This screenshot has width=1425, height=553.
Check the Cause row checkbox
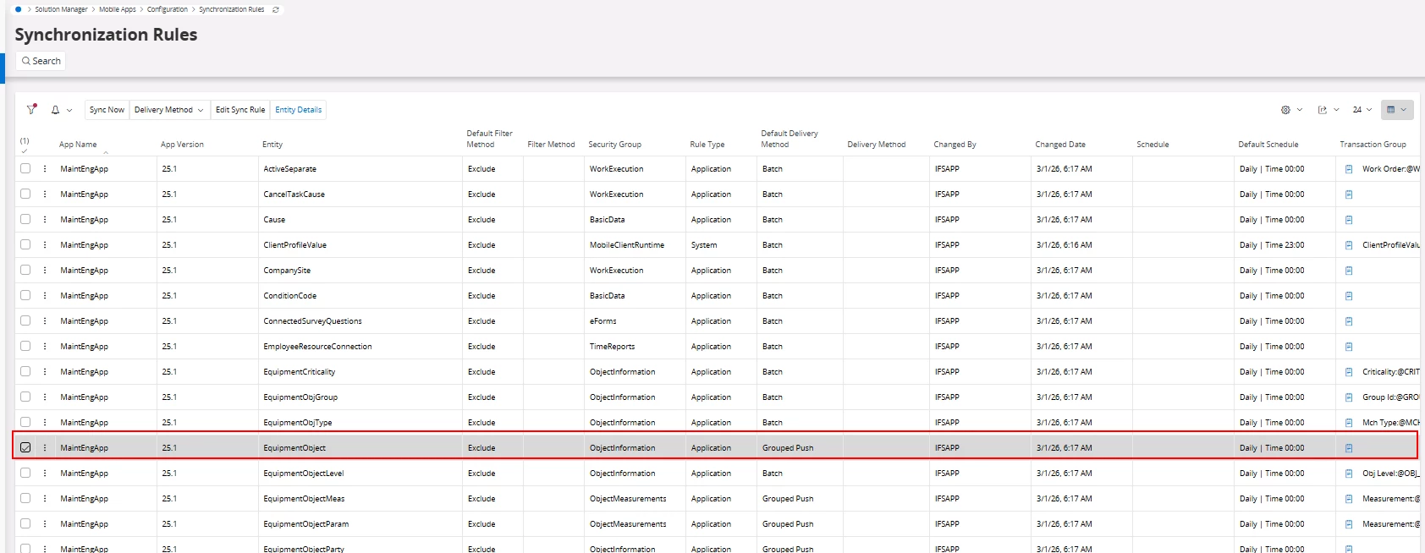(25, 219)
